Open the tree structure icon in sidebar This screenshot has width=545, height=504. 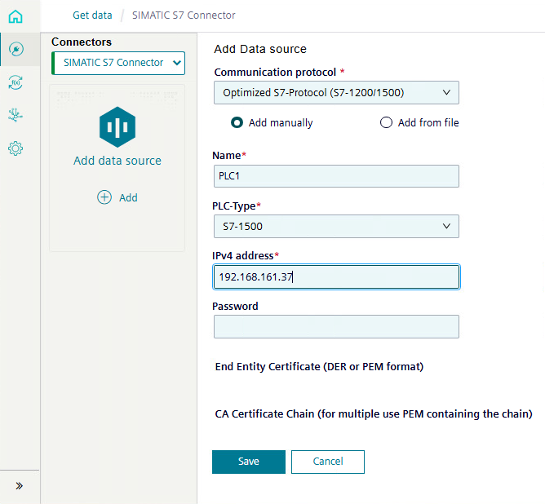[16, 115]
